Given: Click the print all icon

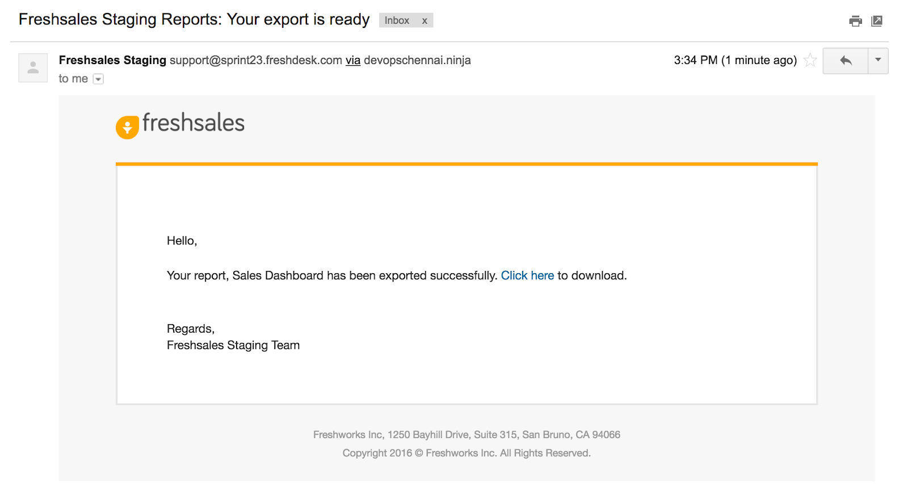Looking at the screenshot, I should [855, 22].
